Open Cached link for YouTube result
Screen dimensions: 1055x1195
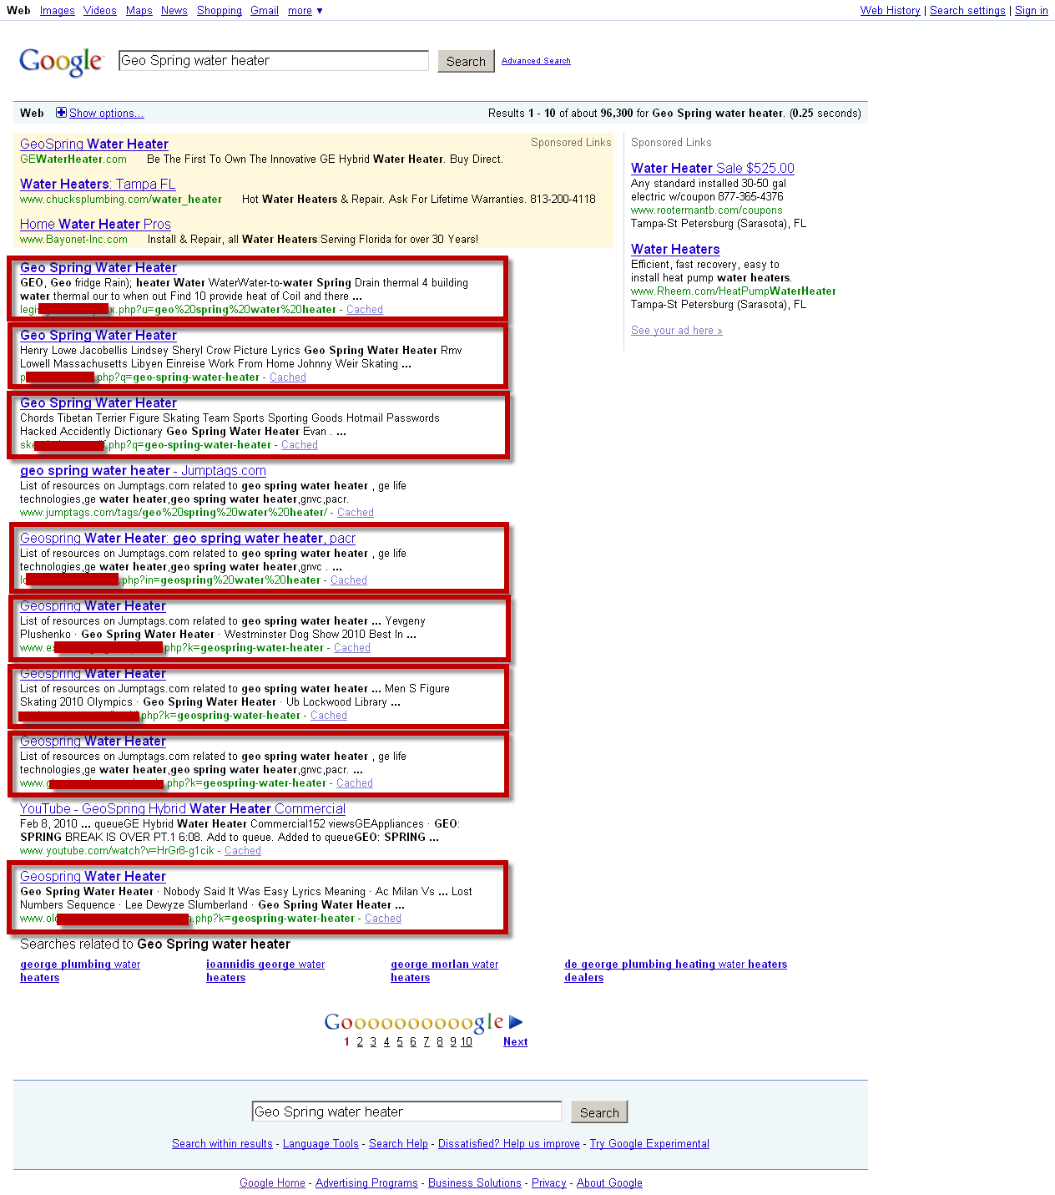(243, 851)
